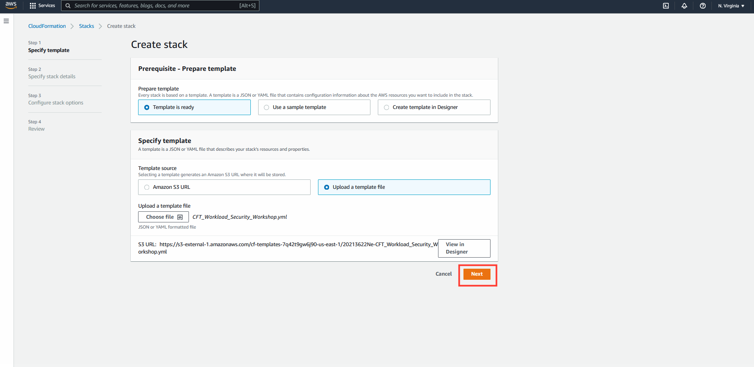Viewport: 754px width, 367px height.
Task: Go to Stacks breadcrumb link
Action: pos(86,26)
